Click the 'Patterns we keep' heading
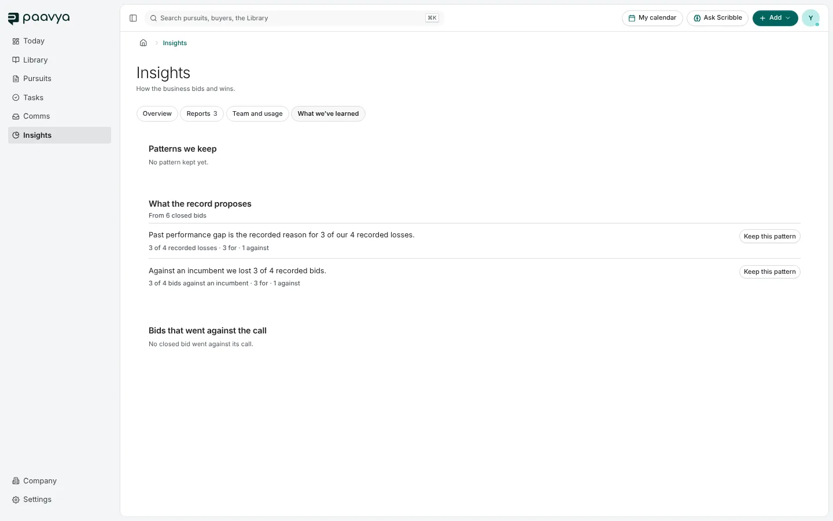Image resolution: width=833 pixels, height=521 pixels. (183, 149)
